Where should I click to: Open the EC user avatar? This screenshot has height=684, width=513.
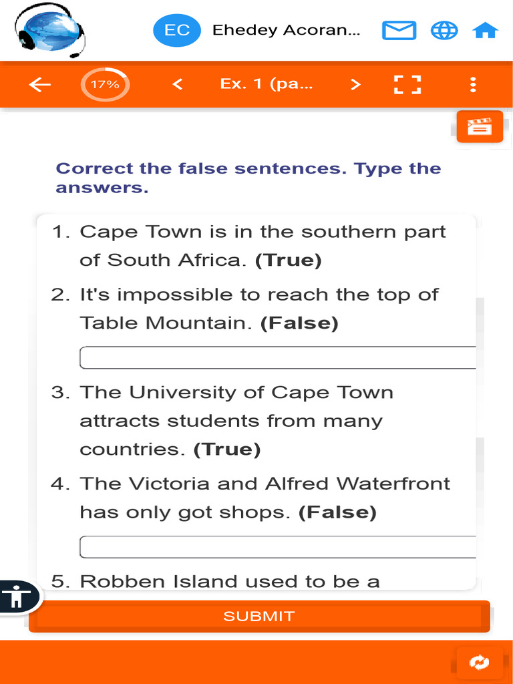pyautogui.click(x=176, y=30)
